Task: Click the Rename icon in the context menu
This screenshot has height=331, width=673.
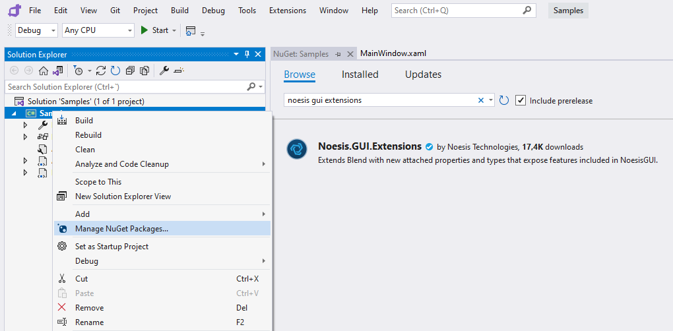Action: pos(62,322)
